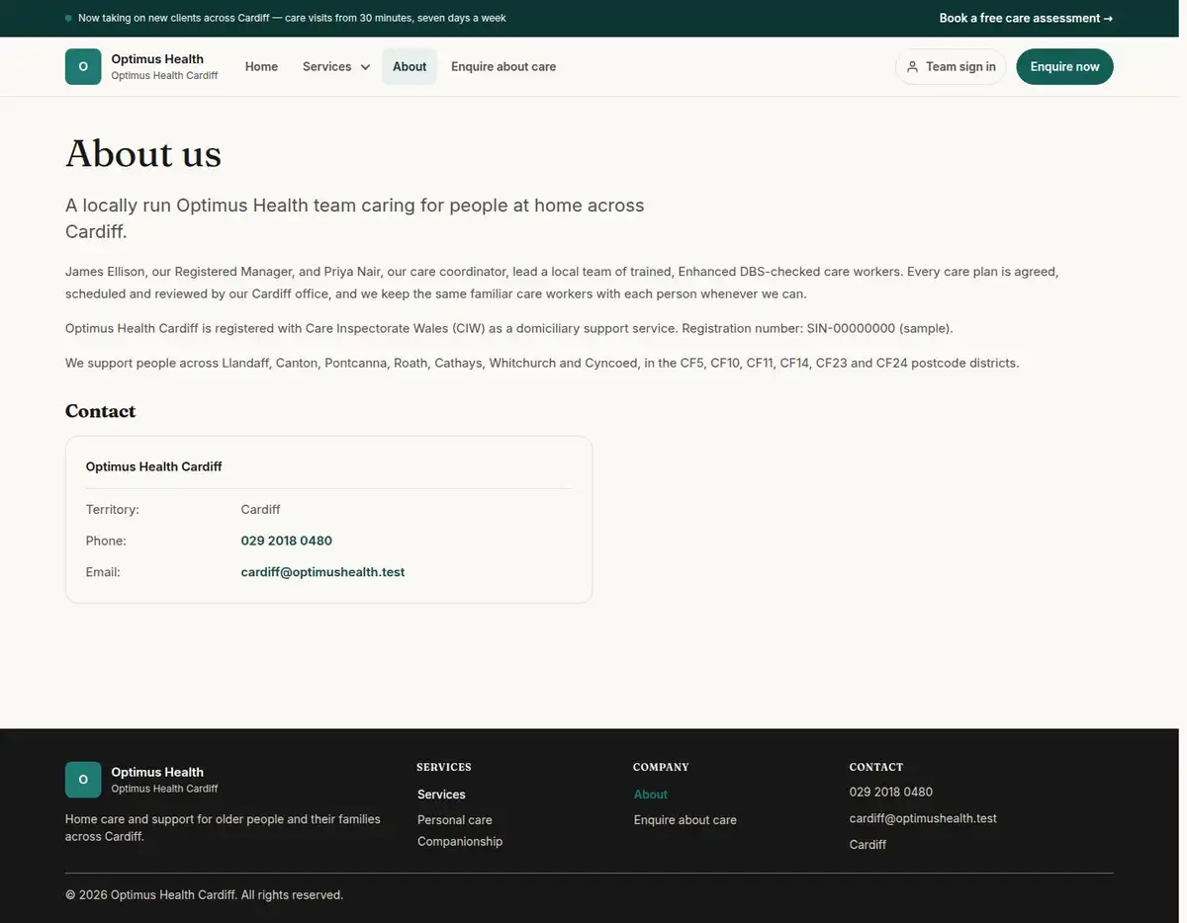
Task: Click the footer COMPANY column heading
Action: tap(661, 767)
